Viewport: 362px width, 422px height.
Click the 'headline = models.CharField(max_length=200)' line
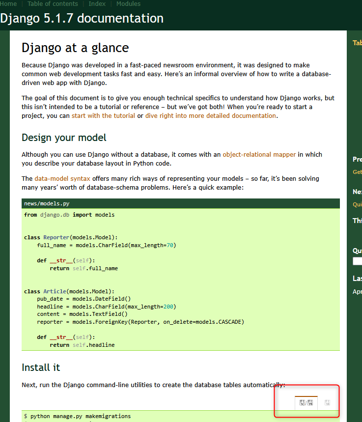(107, 307)
